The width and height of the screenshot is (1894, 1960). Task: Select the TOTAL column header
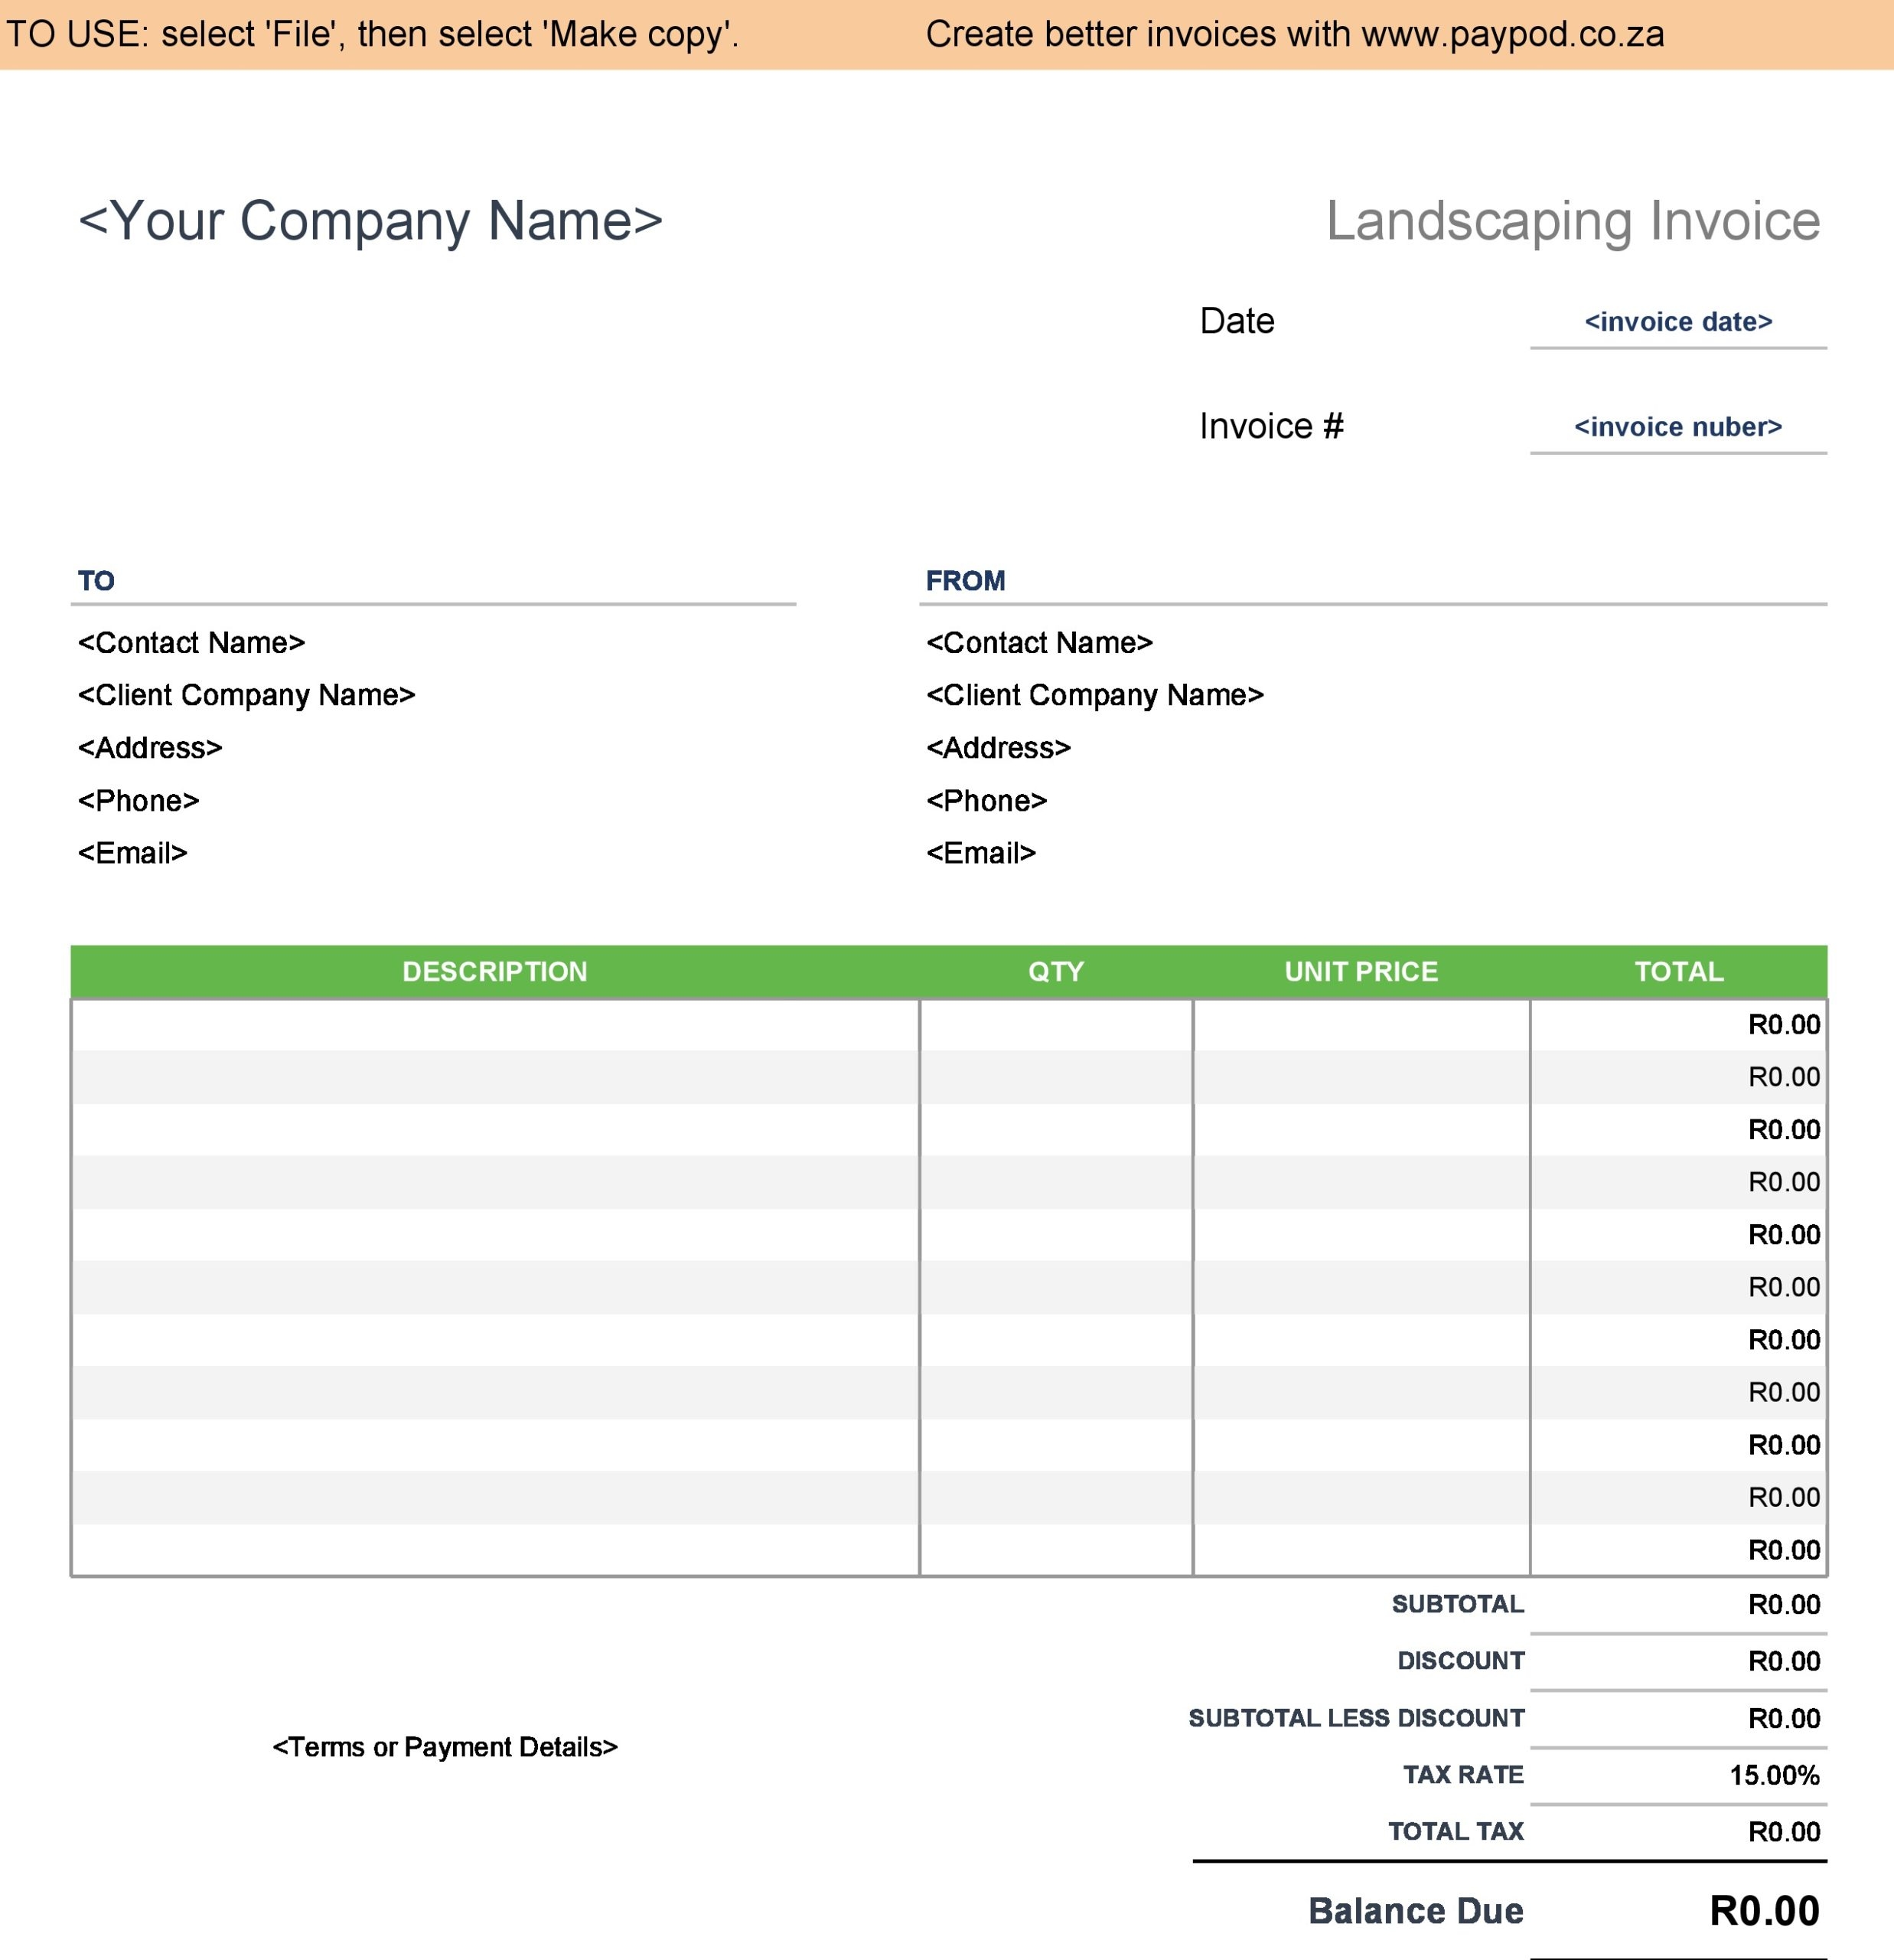[1678, 972]
